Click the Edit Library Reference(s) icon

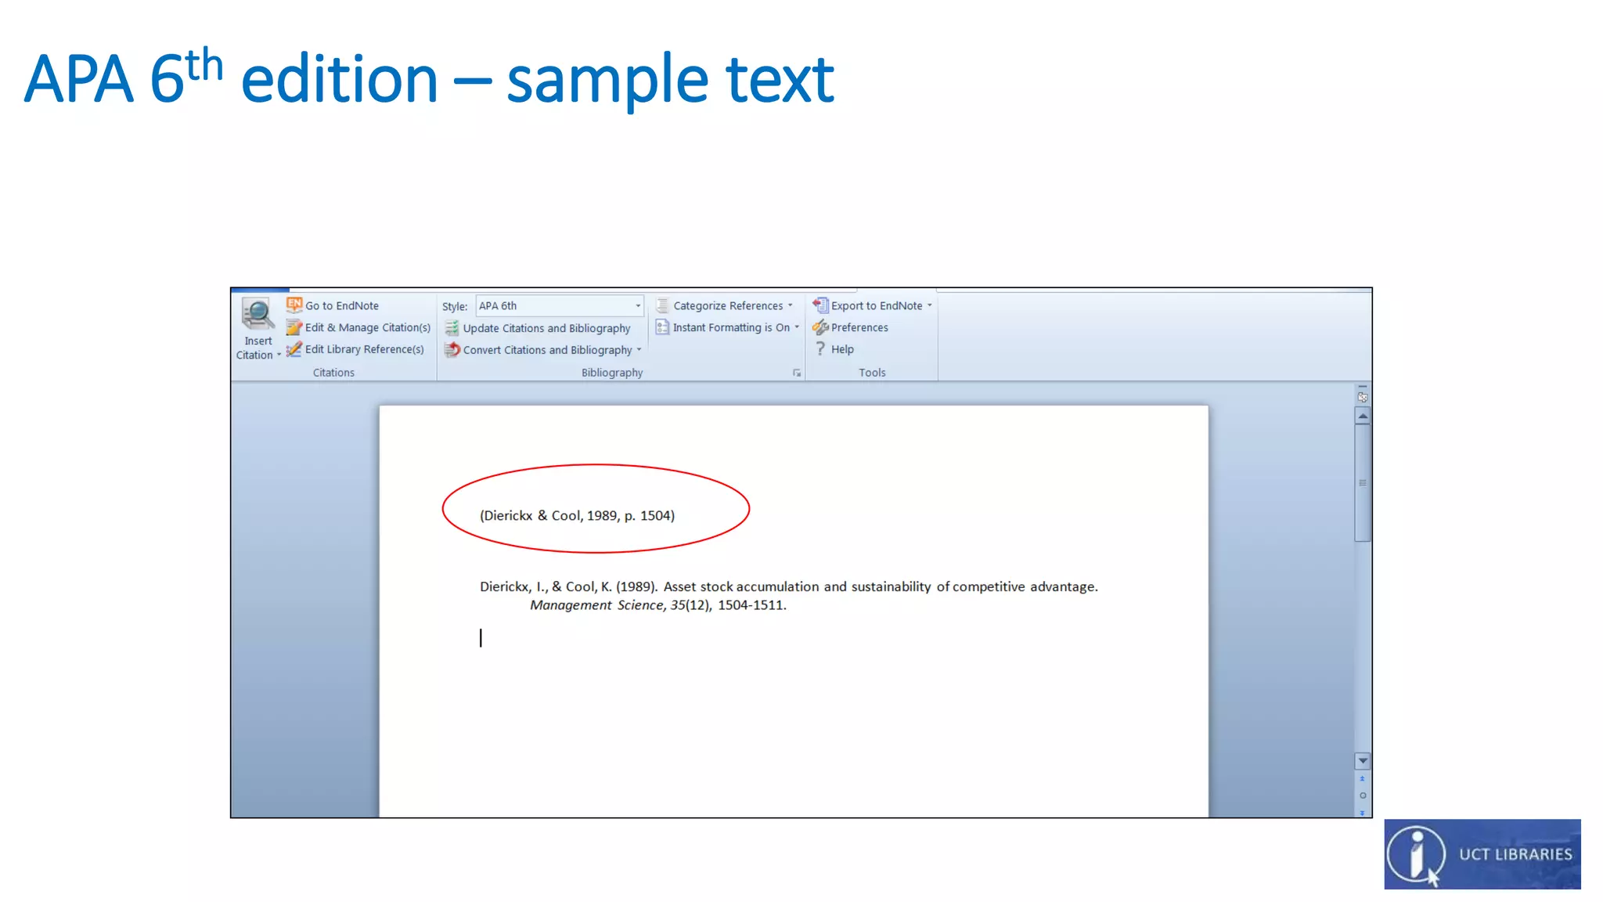(x=294, y=349)
